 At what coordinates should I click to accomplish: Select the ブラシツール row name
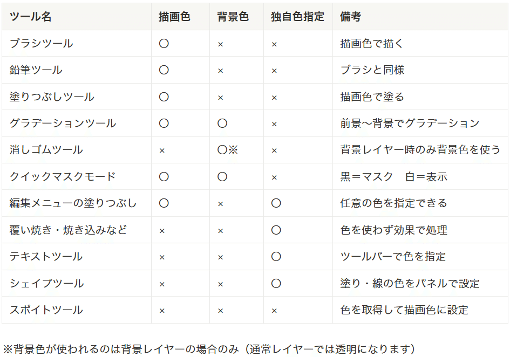click(x=42, y=43)
